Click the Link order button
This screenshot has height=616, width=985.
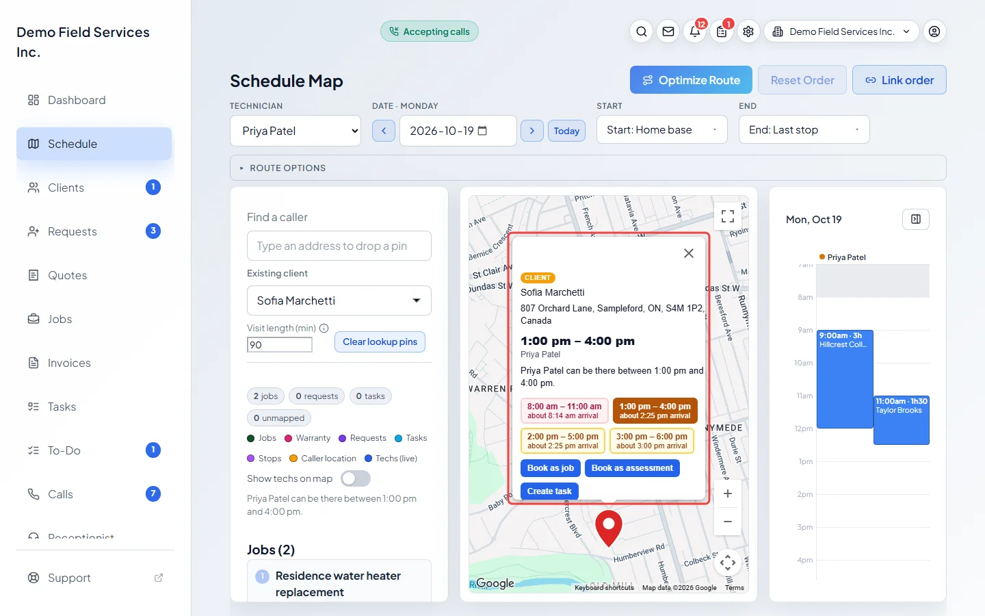coord(899,80)
